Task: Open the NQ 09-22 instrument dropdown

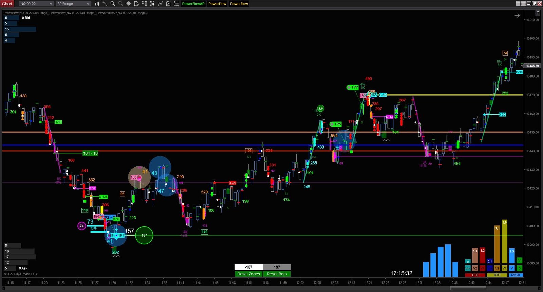Action: pos(36,4)
